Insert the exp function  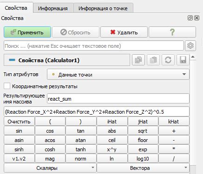(x=143, y=149)
